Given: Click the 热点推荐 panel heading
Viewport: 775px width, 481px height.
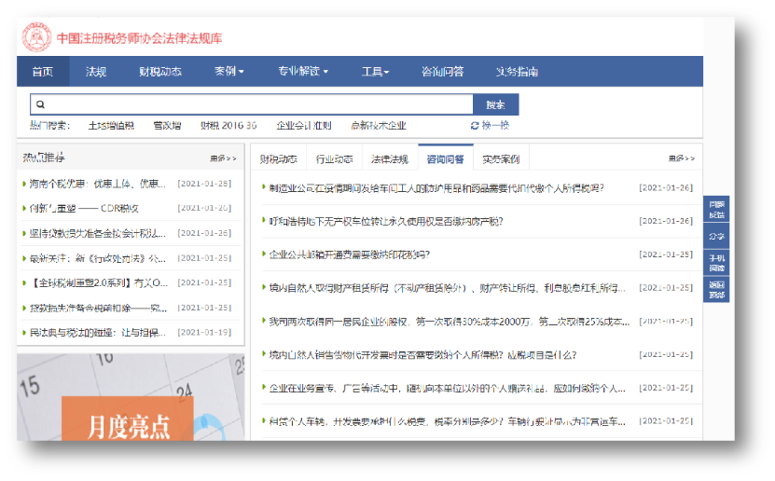Looking at the screenshot, I should point(44,158).
